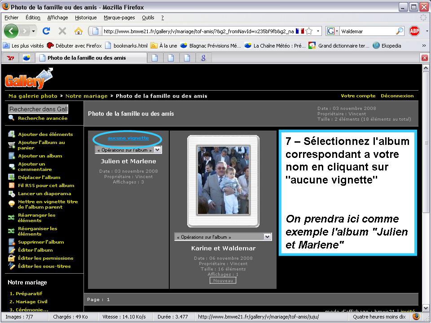The width and height of the screenshot is (431, 323).
Task: Click the search magnifier in the Waldemar box
Action: (x=399, y=31)
